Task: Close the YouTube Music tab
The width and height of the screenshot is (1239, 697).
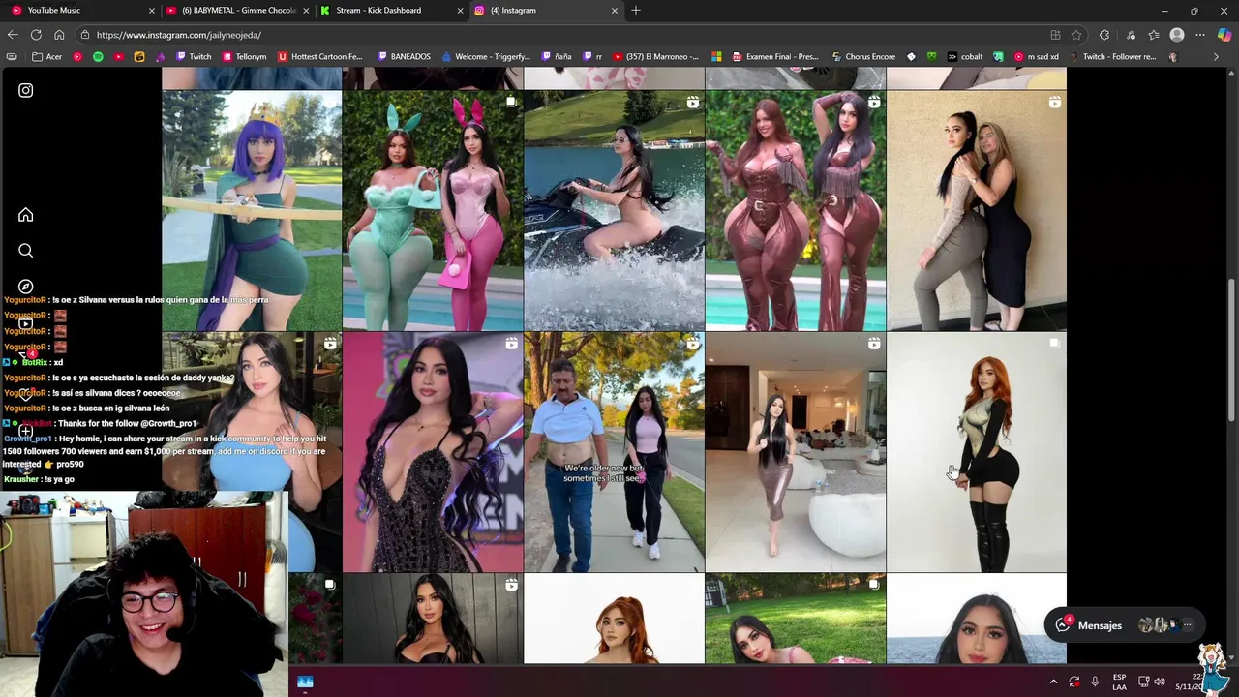Action: tap(151, 11)
